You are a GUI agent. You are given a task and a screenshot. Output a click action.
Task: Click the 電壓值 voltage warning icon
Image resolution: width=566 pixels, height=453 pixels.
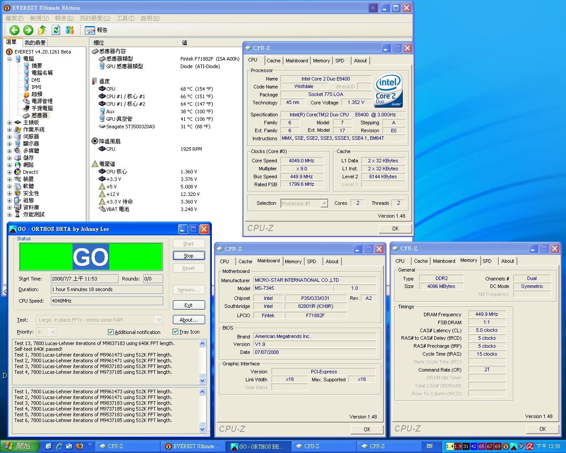pyautogui.click(x=95, y=164)
